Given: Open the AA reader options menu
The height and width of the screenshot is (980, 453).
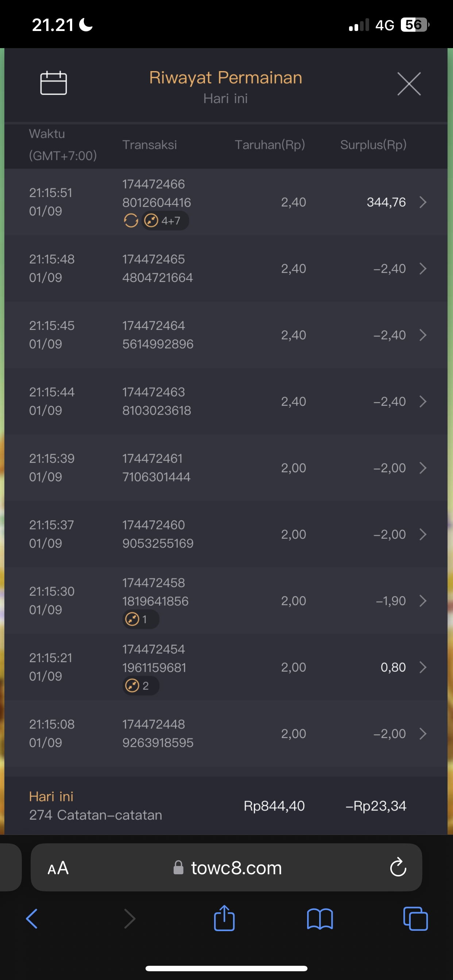Looking at the screenshot, I should (58, 868).
